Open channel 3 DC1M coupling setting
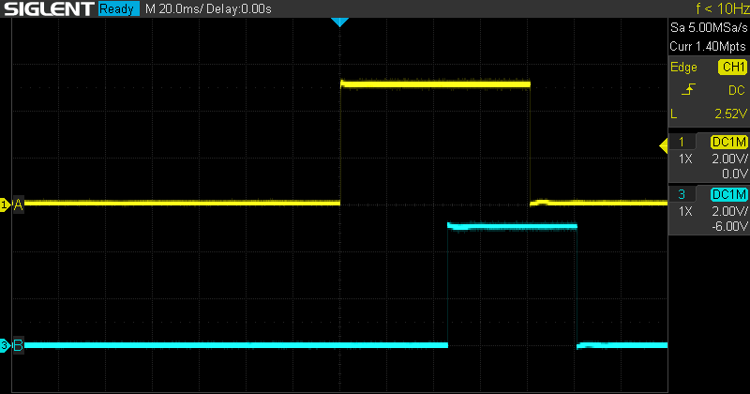This screenshot has height=394, width=750. [x=728, y=195]
